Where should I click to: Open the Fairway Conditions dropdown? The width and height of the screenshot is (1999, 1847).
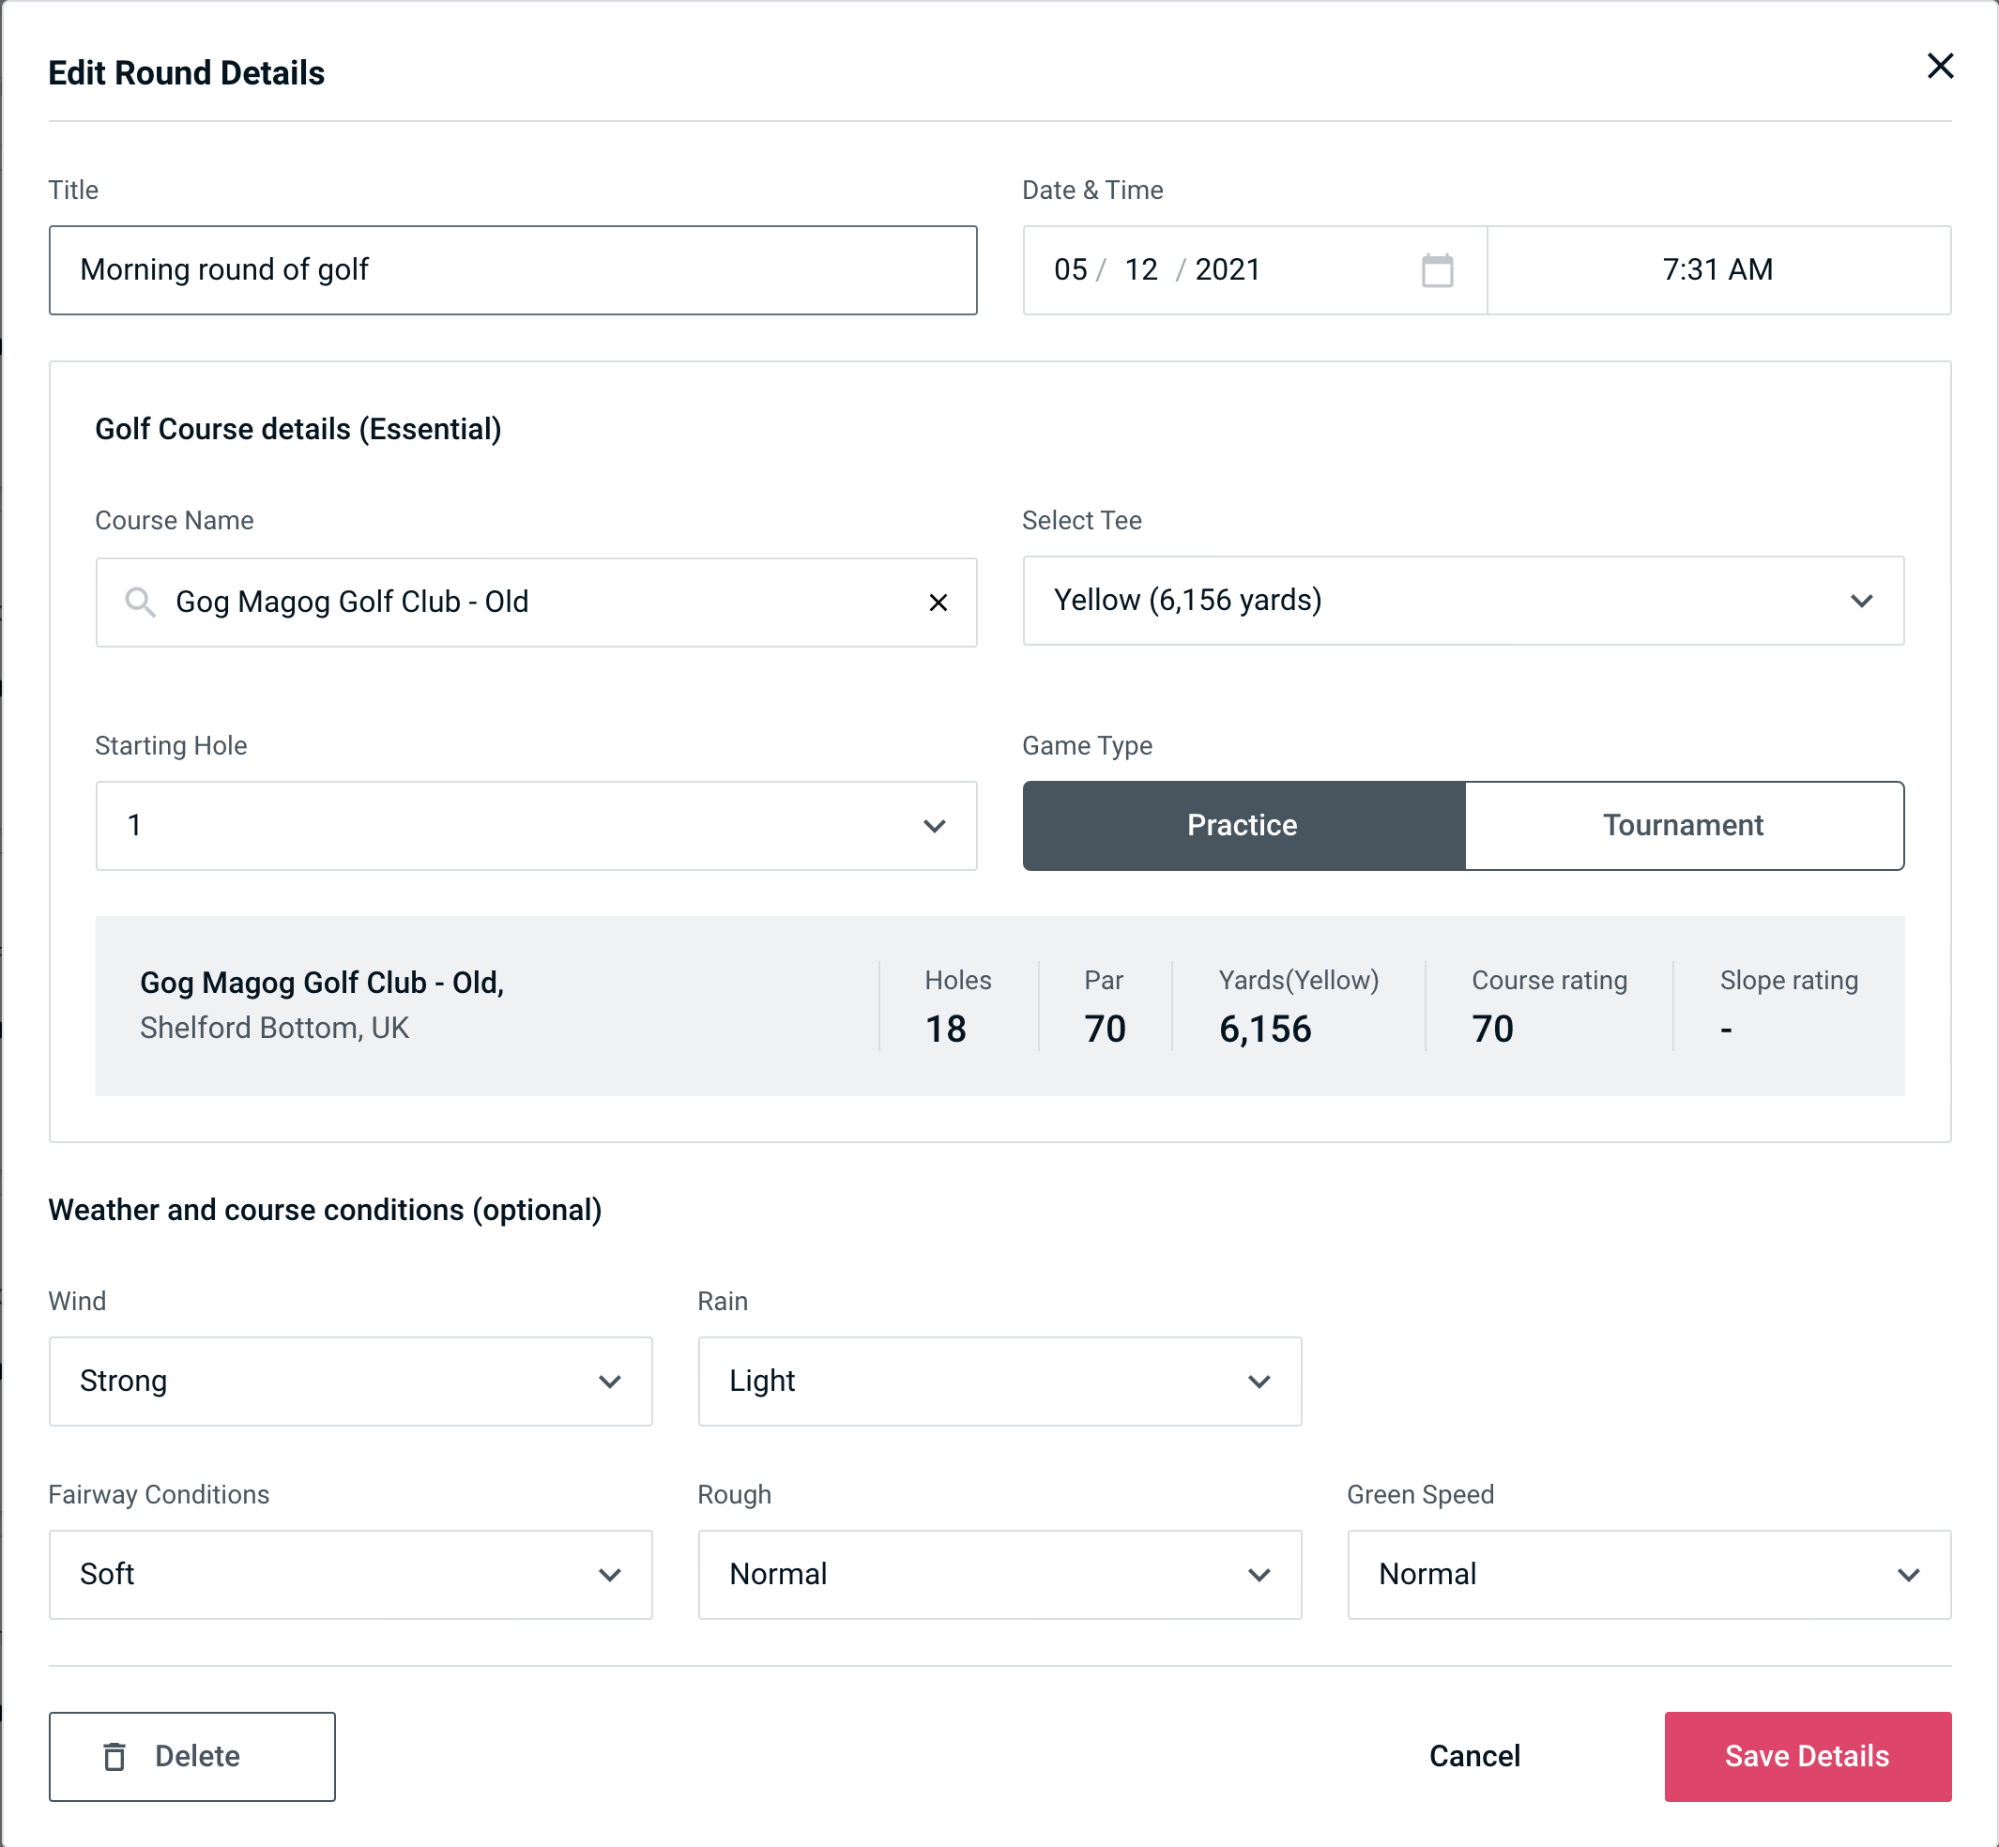pos(348,1574)
